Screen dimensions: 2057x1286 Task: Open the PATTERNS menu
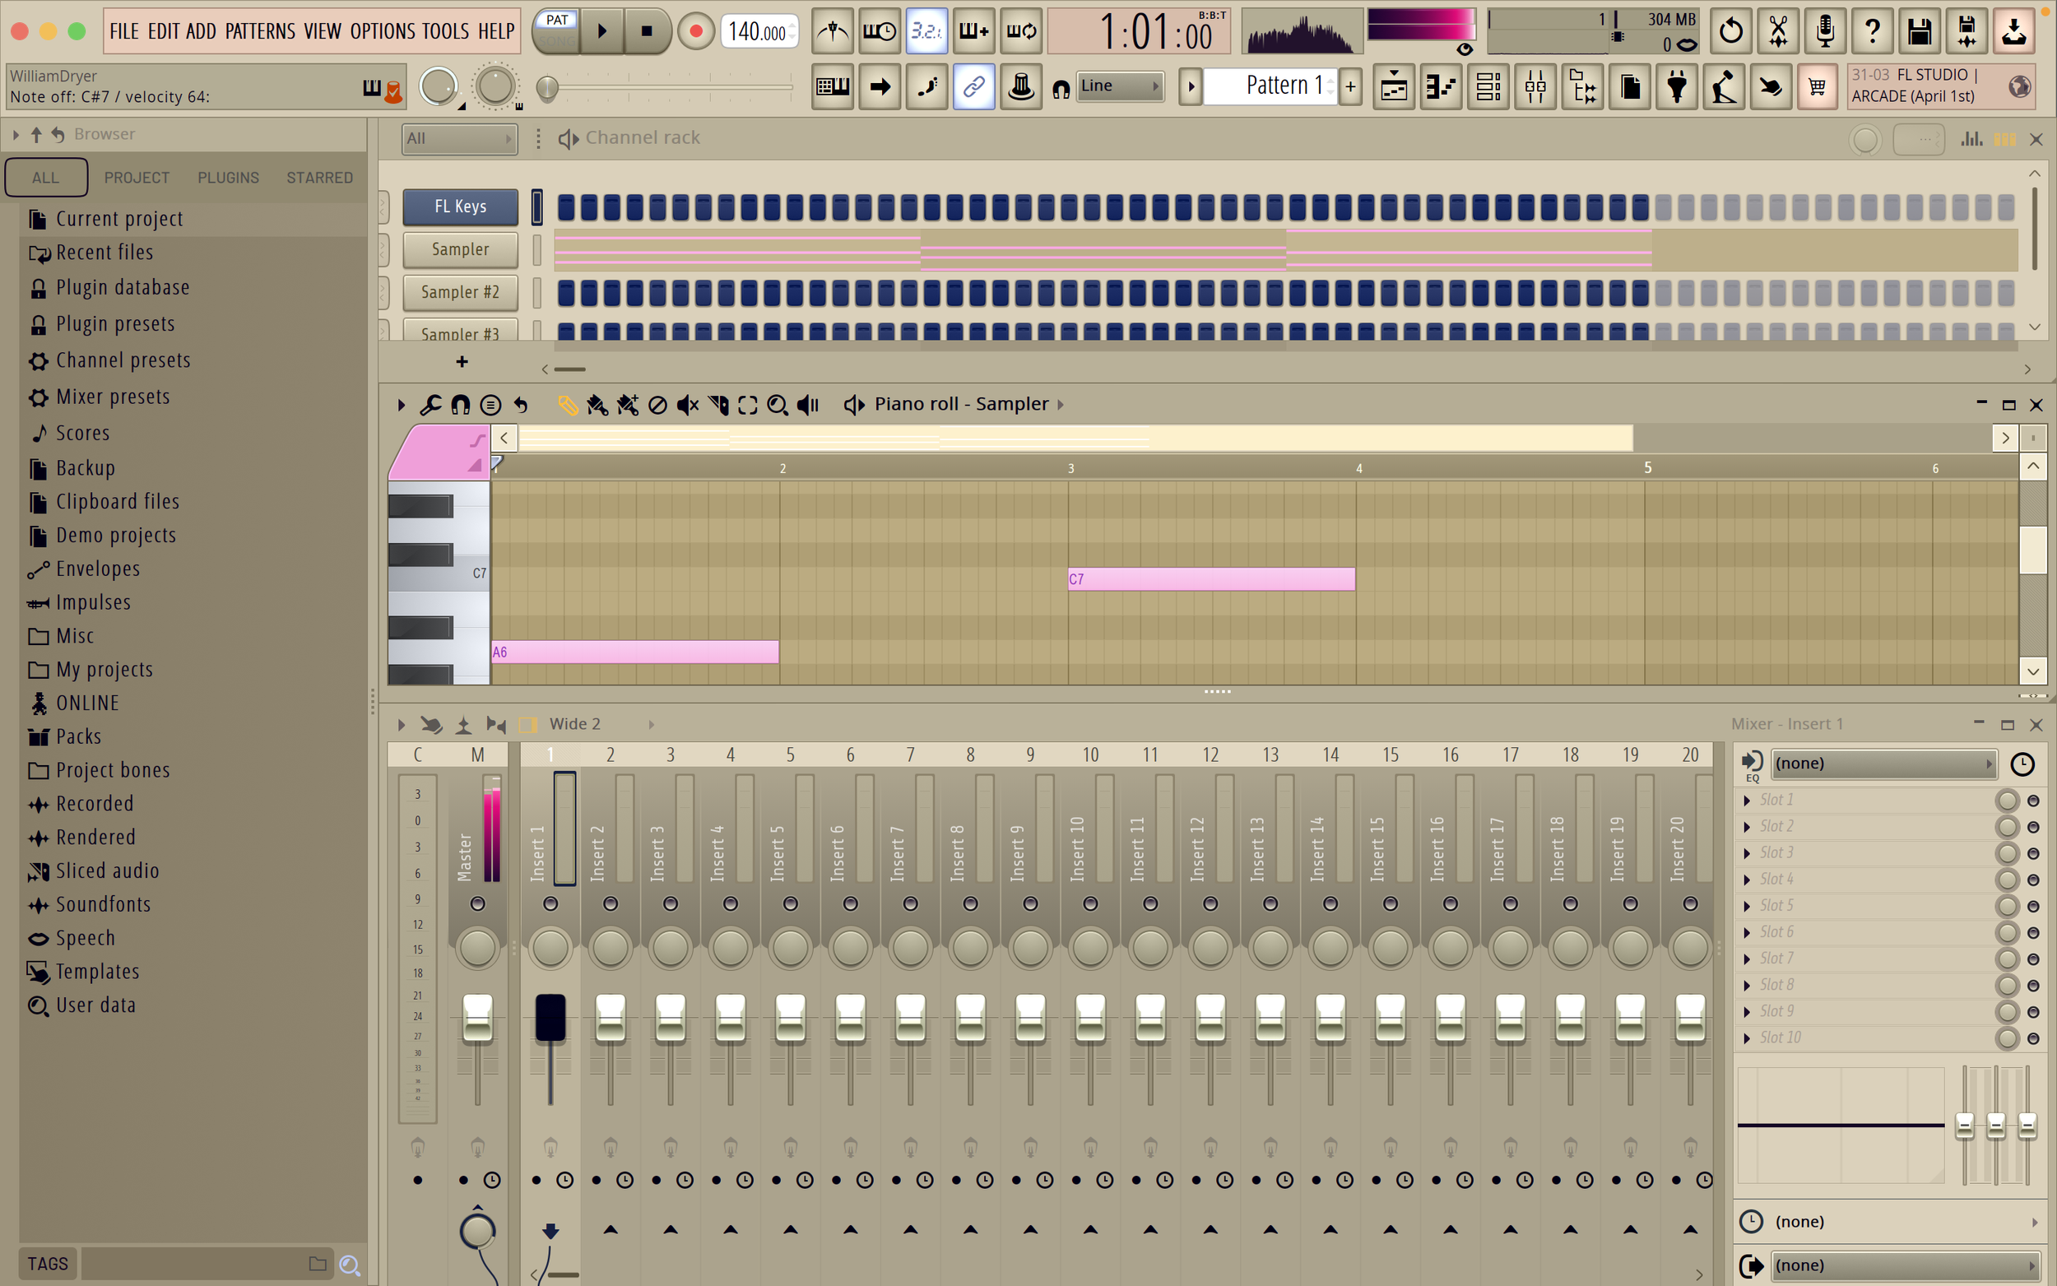coord(259,31)
